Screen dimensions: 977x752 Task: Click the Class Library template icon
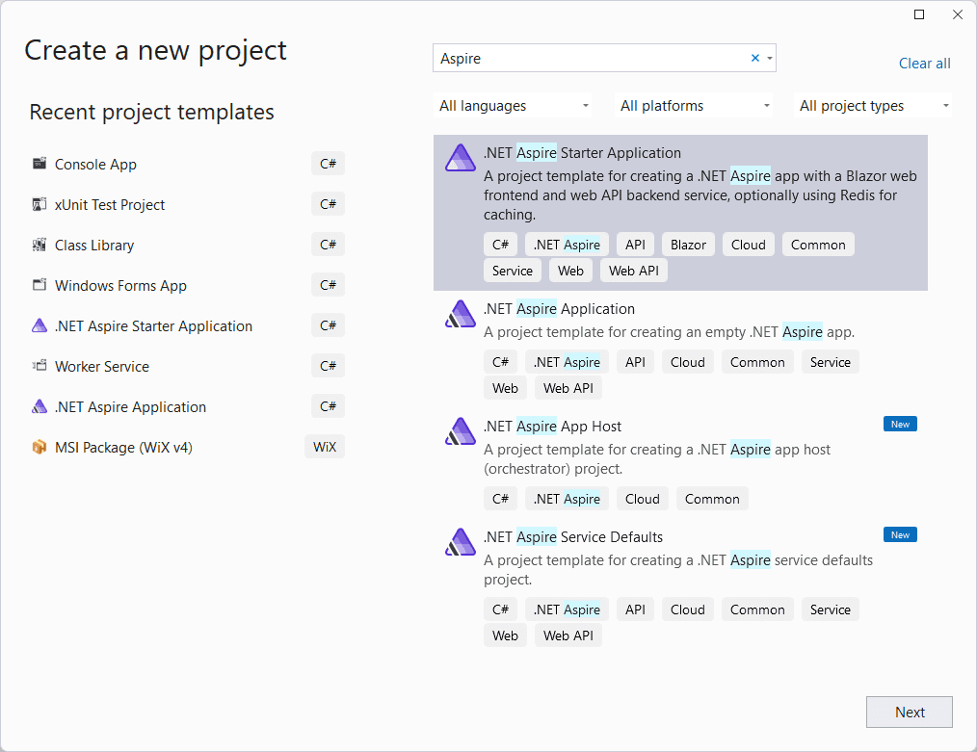pos(40,245)
